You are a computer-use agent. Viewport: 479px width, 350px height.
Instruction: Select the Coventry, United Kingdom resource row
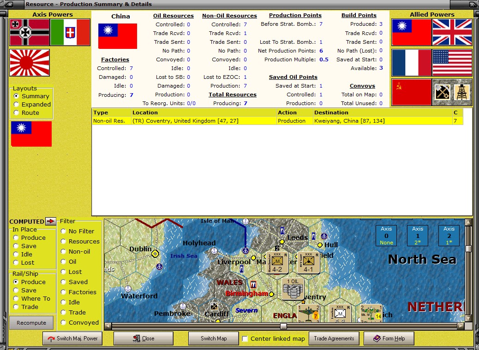(277, 121)
